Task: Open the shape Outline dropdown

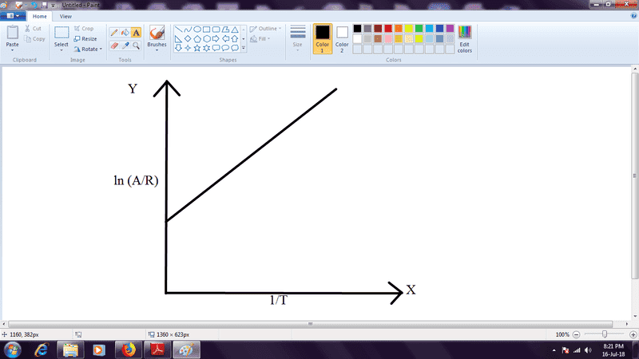Action: tap(265, 29)
